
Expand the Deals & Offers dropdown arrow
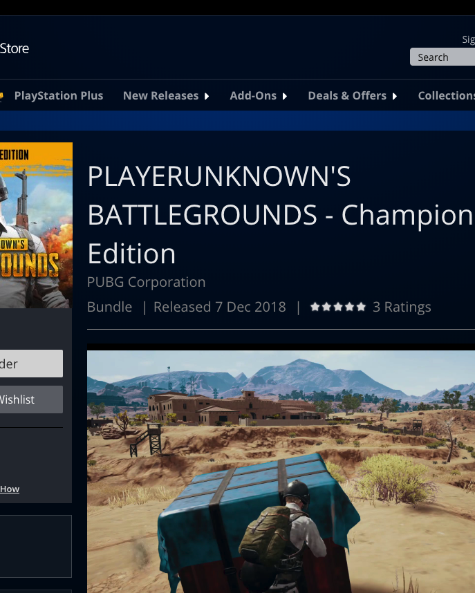395,96
